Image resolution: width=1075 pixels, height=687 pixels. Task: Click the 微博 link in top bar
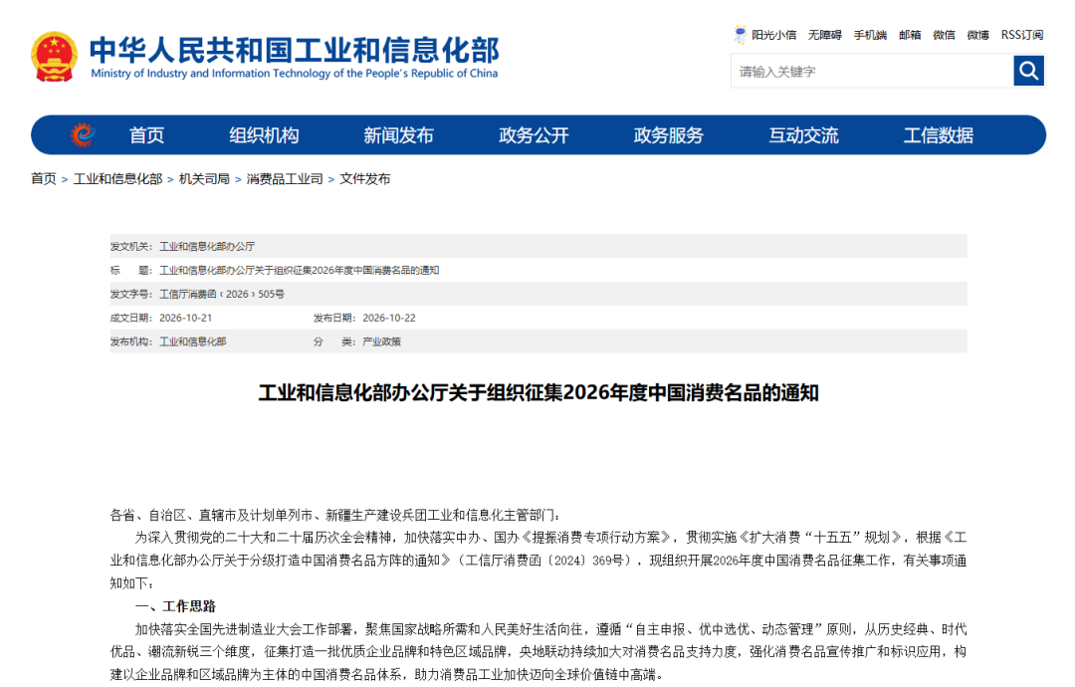coord(978,35)
